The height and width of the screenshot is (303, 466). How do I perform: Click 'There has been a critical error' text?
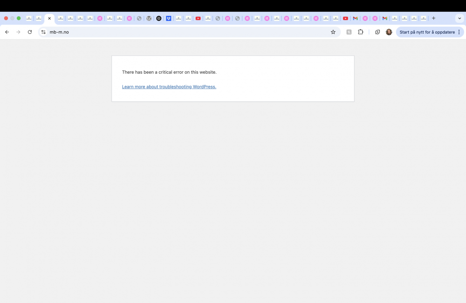pyautogui.click(x=169, y=72)
